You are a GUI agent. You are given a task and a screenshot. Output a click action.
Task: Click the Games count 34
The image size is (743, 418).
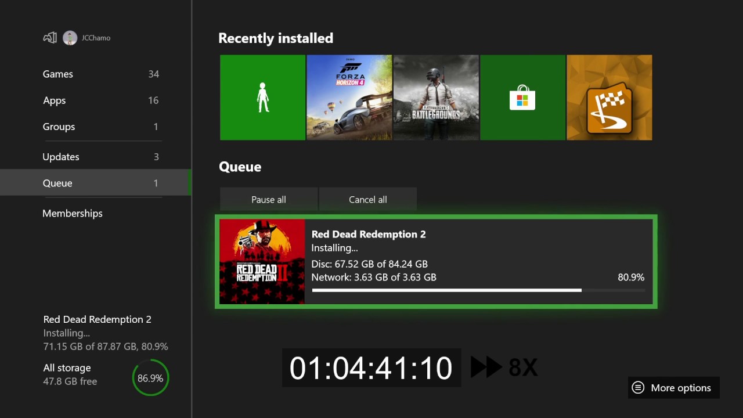pyautogui.click(x=153, y=74)
